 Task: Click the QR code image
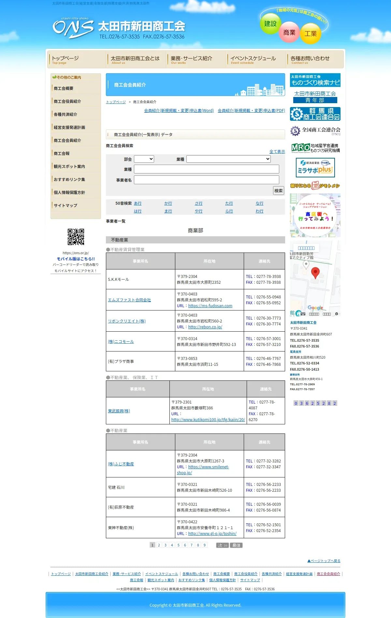[x=76, y=237]
